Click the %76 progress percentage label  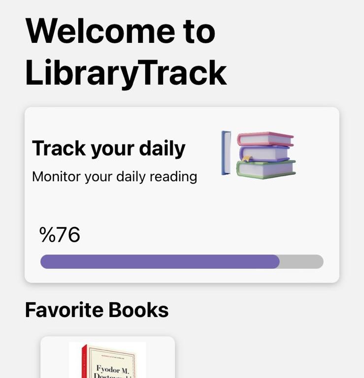coord(60,235)
